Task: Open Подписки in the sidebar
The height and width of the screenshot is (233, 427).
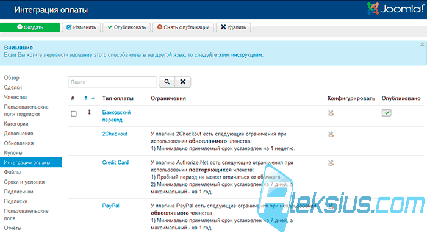Action: 15,201
